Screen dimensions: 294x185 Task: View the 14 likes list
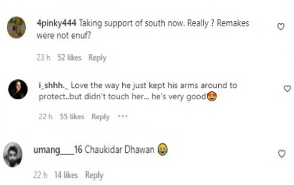[x=66, y=175]
